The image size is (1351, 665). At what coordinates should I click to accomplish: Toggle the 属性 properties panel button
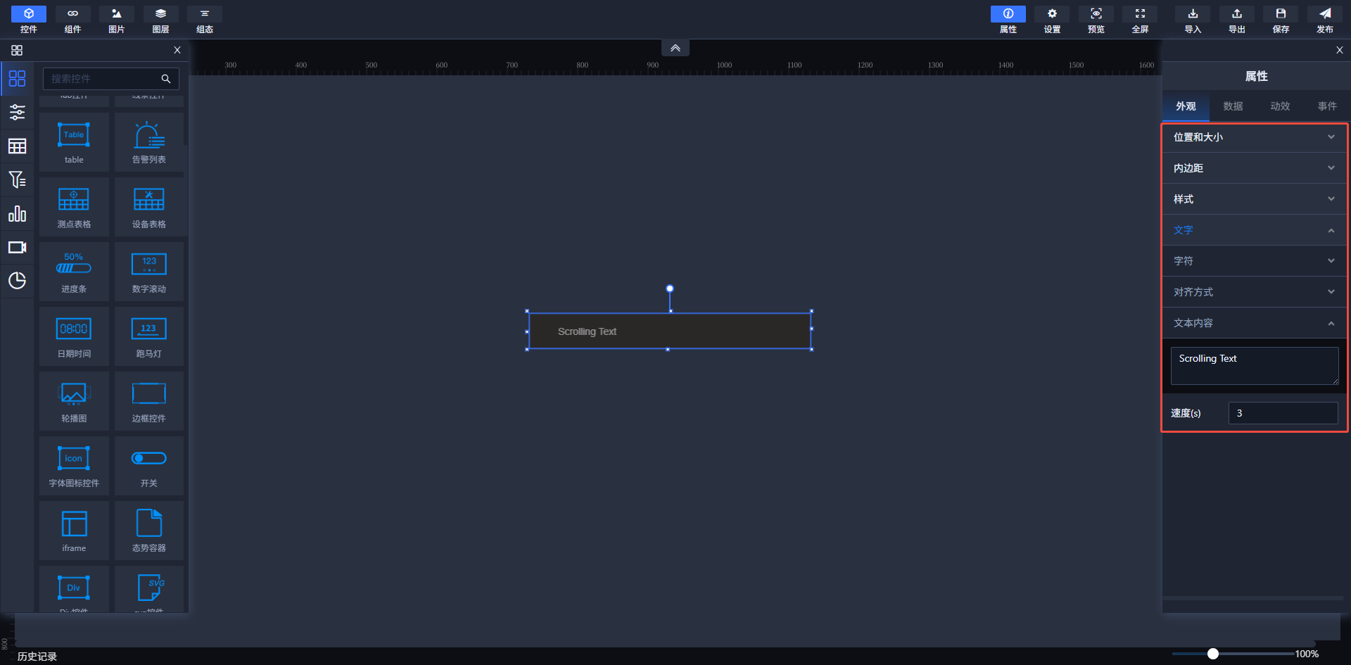(1008, 20)
